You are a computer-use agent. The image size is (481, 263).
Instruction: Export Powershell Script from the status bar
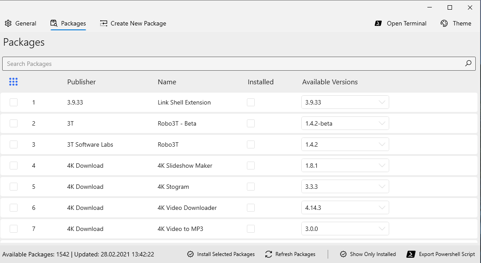[x=441, y=254]
